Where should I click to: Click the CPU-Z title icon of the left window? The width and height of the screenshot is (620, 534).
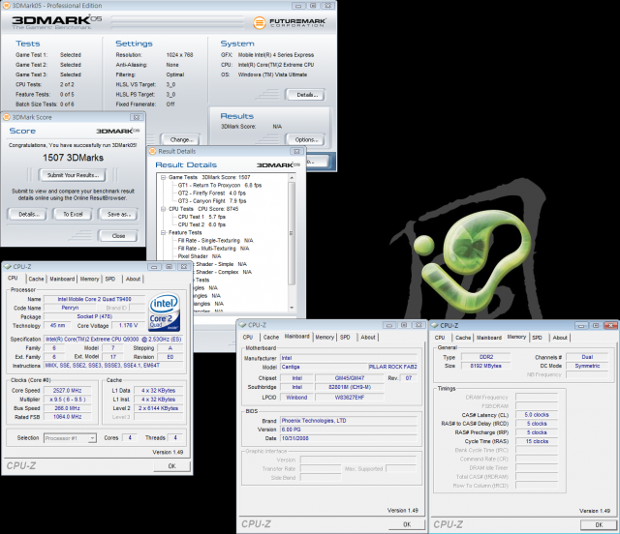tap(8, 267)
